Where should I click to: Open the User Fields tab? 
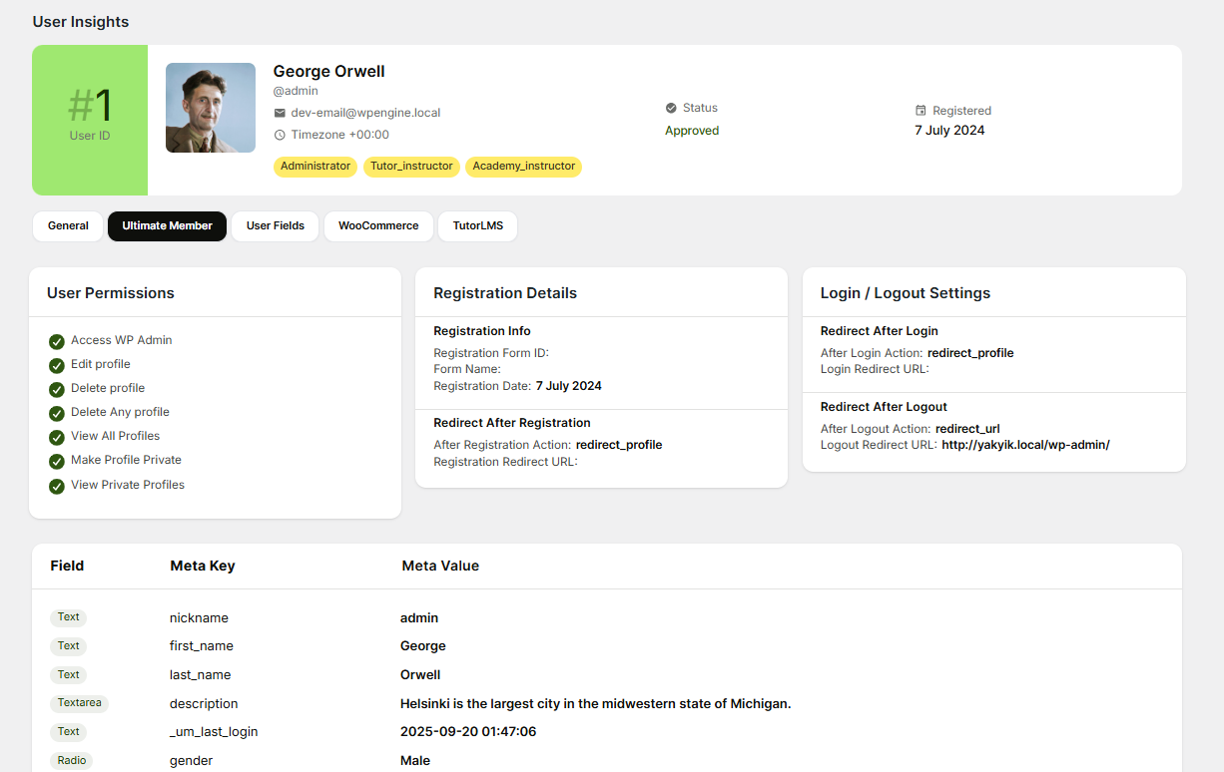(x=276, y=226)
